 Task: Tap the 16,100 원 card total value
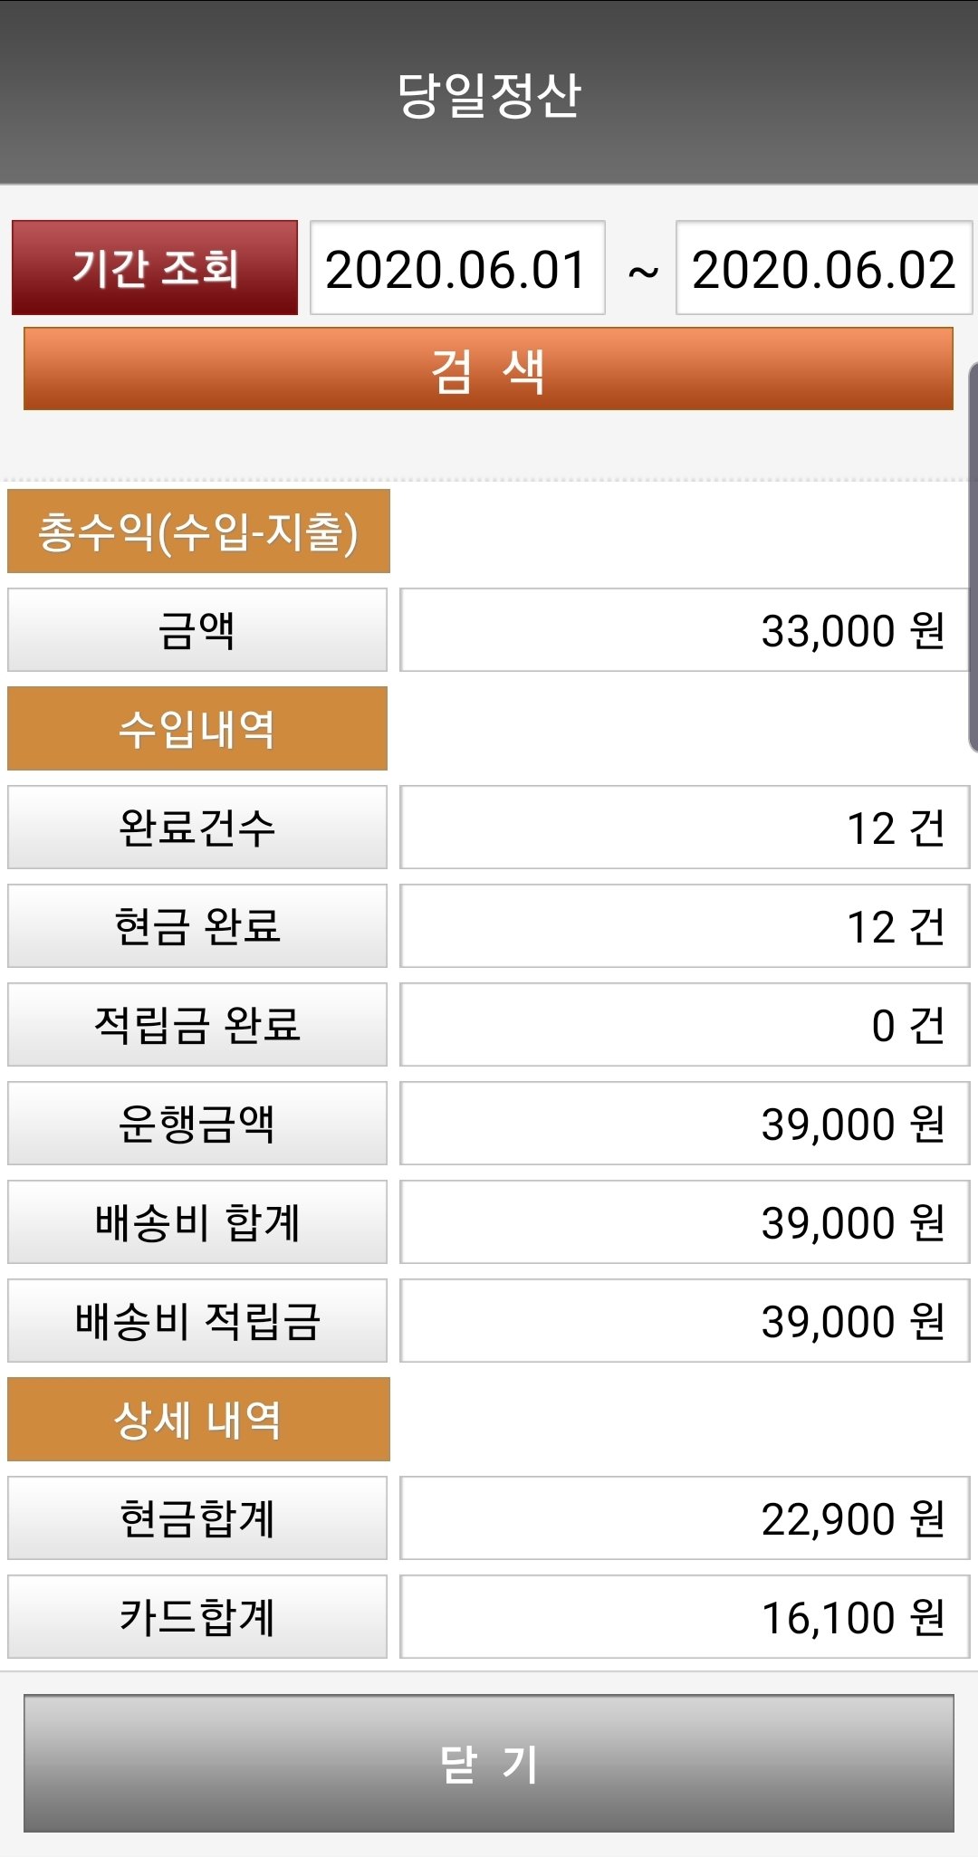tap(684, 1617)
